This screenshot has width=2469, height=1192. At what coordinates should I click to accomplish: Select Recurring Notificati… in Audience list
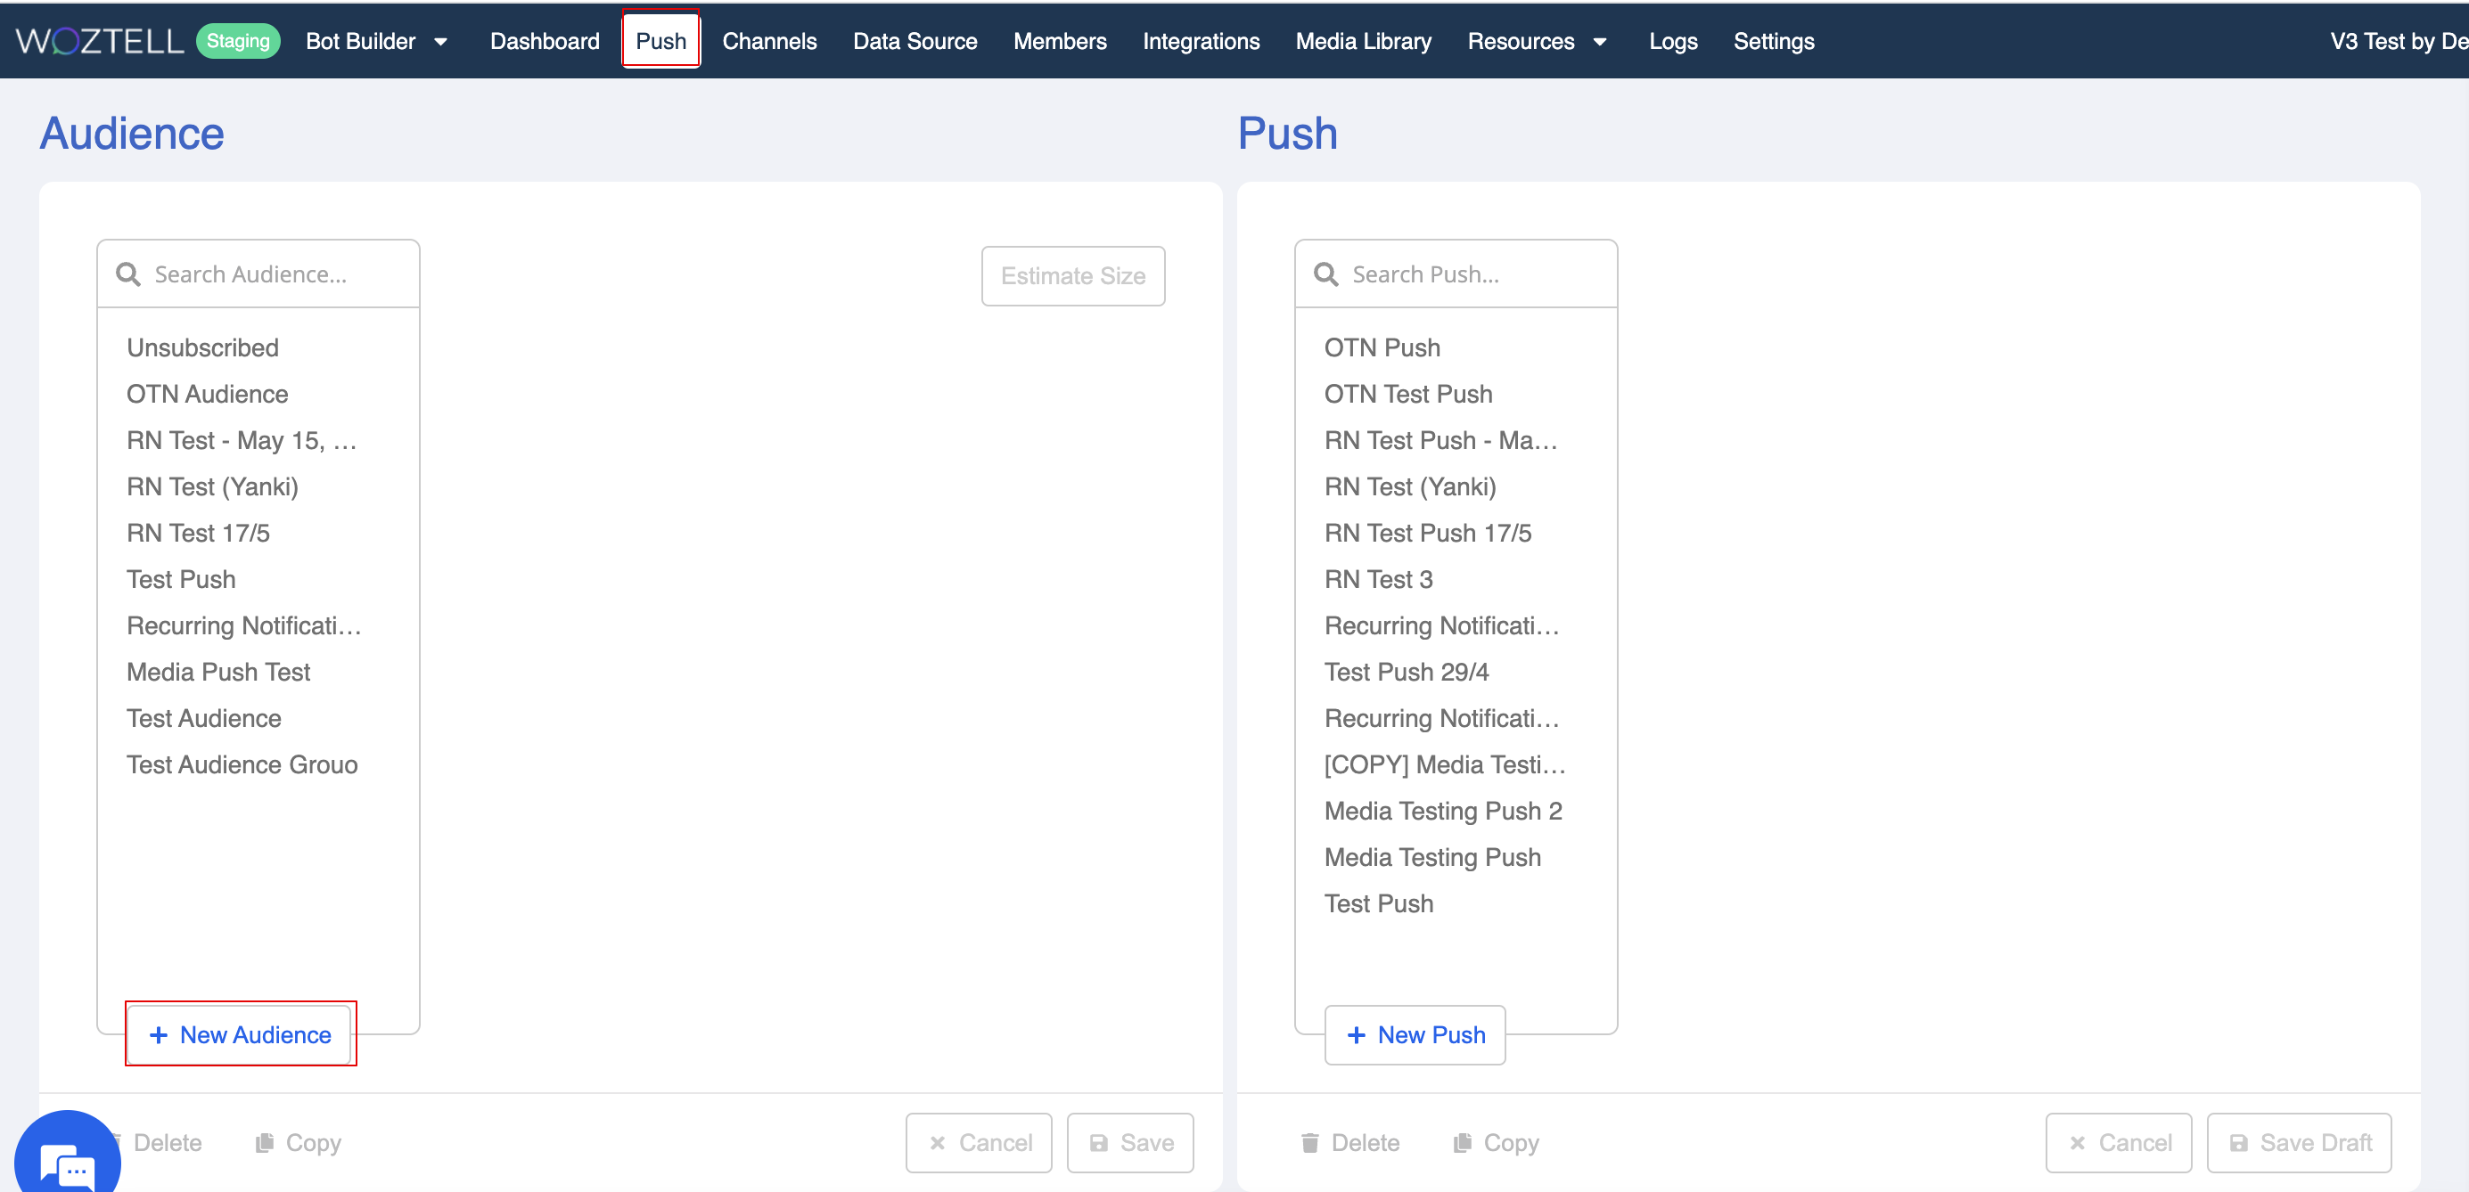click(x=244, y=625)
